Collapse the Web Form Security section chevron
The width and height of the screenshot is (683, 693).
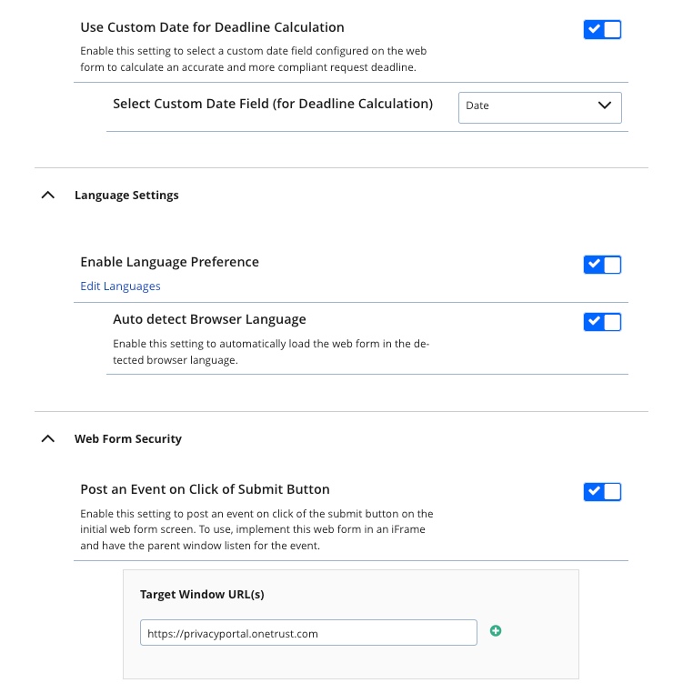click(48, 439)
